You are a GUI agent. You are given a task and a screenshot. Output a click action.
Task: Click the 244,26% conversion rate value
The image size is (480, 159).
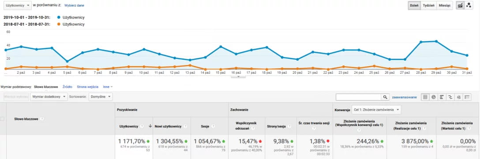[x=368, y=141]
